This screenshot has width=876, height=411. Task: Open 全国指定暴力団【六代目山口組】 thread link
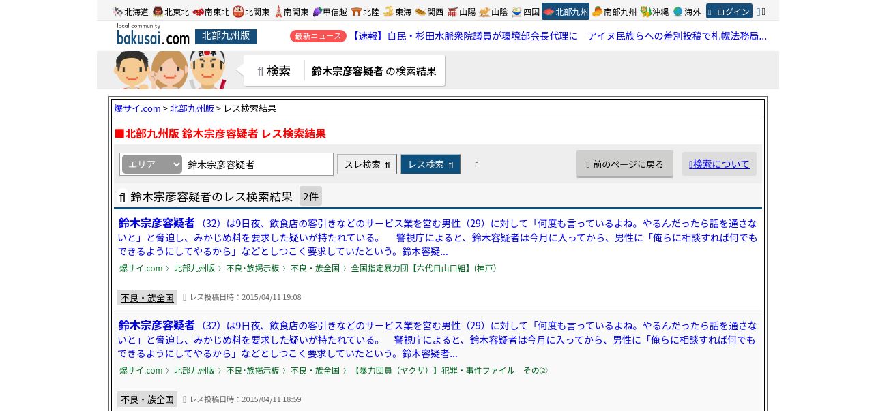tap(426, 268)
